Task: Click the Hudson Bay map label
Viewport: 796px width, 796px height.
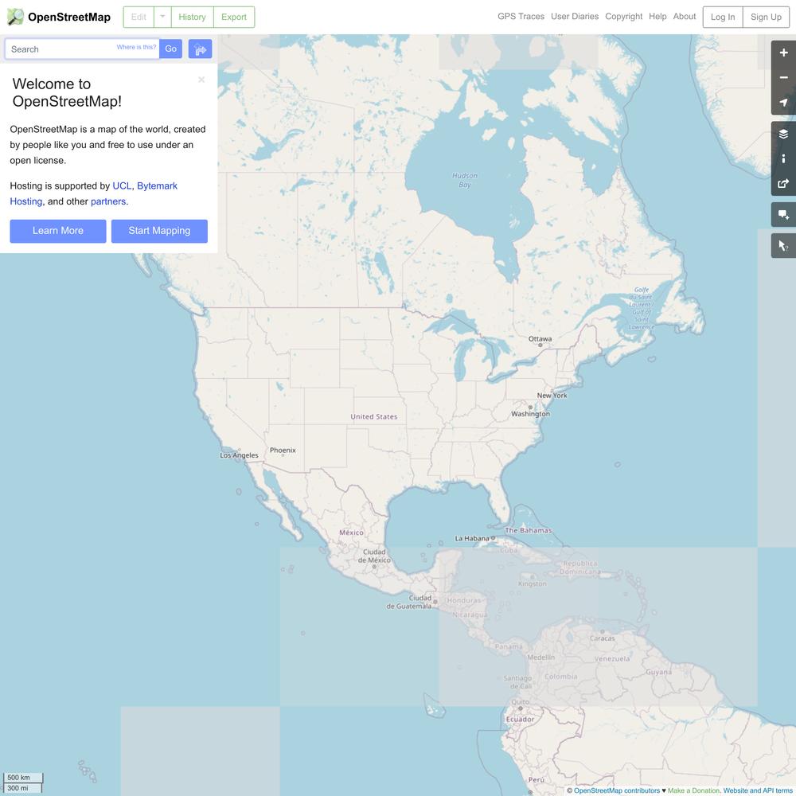Action: click(x=465, y=180)
